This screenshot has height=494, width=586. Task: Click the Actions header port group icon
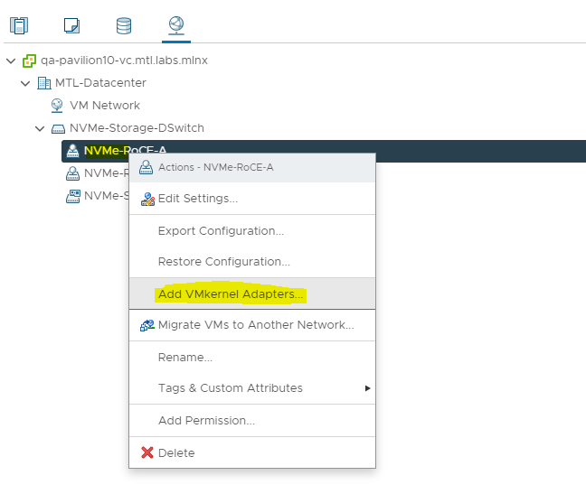[146, 168]
